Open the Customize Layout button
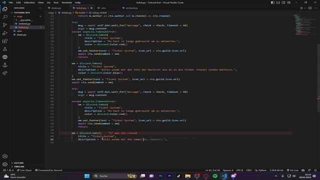 tap(289, 2)
